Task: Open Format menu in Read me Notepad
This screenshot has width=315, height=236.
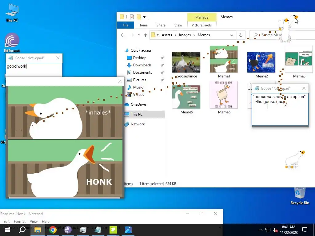Action: point(19,221)
